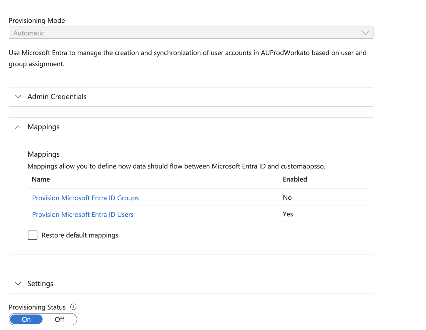Click the Mappings collapse chevron icon
Viewport: 426px width, 330px height.
point(18,127)
